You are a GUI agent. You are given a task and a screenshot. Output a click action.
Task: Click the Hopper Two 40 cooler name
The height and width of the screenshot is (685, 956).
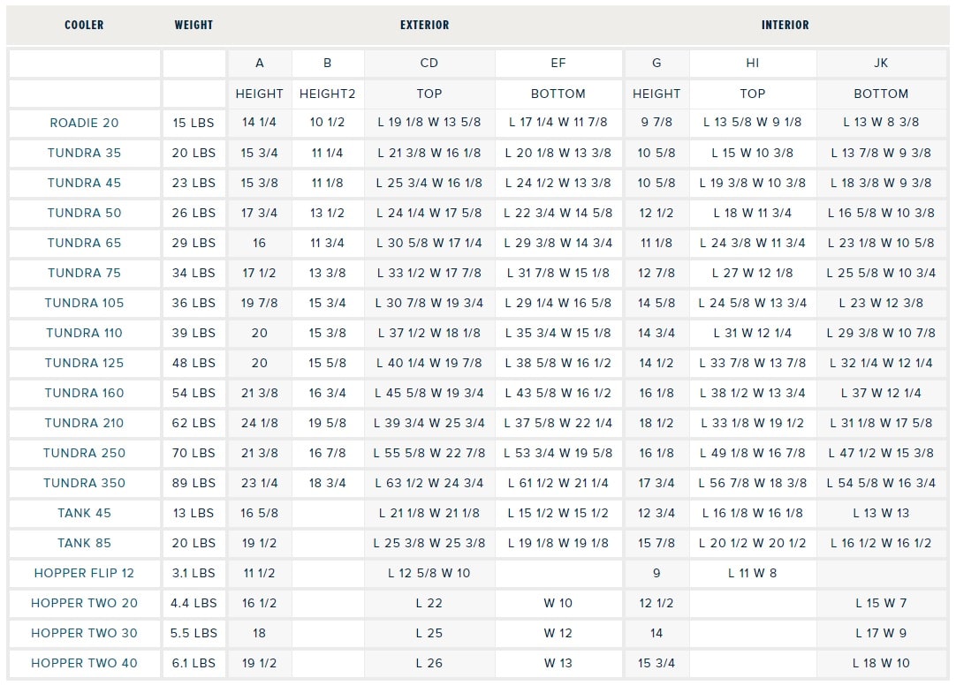pyautogui.click(x=84, y=663)
